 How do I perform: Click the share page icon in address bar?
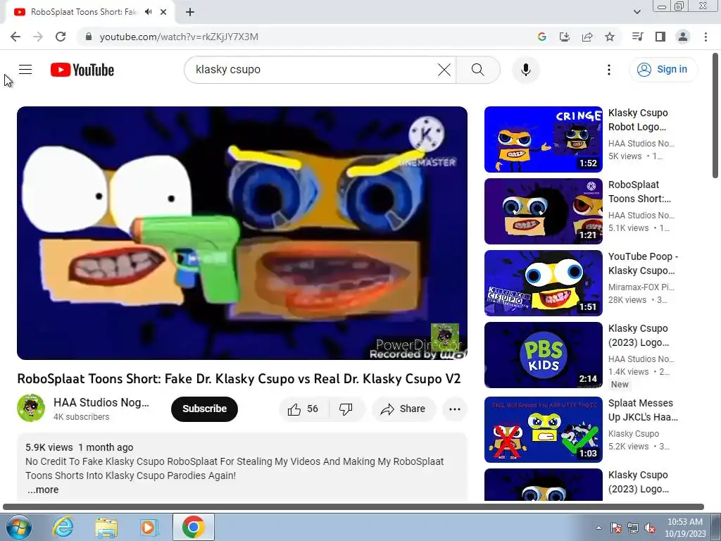pyautogui.click(x=587, y=37)
